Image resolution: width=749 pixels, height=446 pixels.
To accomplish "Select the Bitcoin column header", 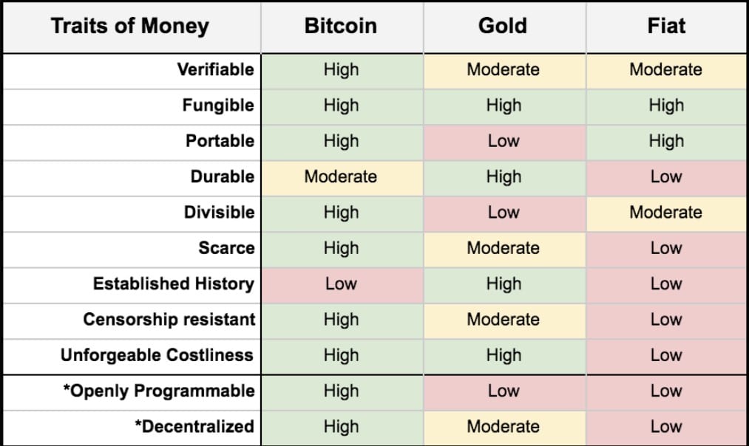I will point(341,27).
